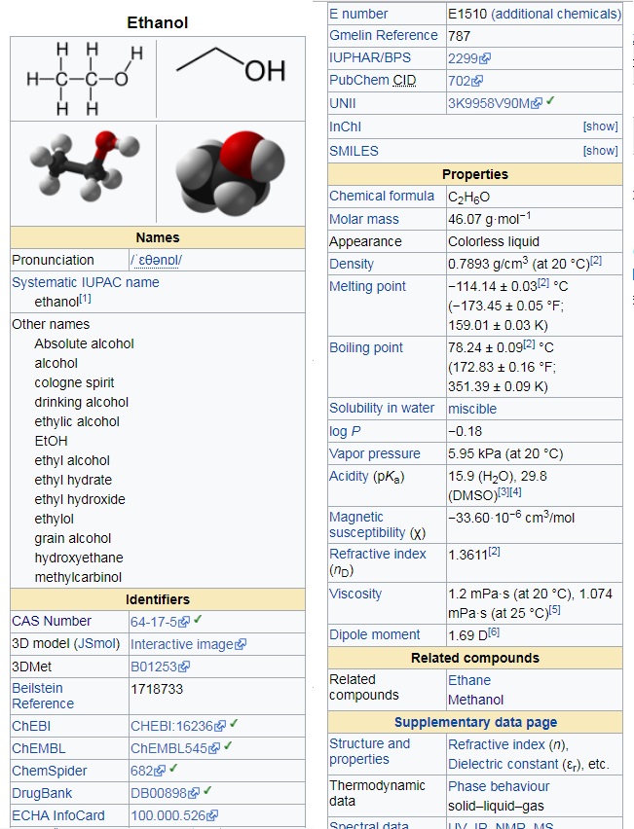Open the structural formula image of ethanol
634x829 pixels.
point(85,80)
